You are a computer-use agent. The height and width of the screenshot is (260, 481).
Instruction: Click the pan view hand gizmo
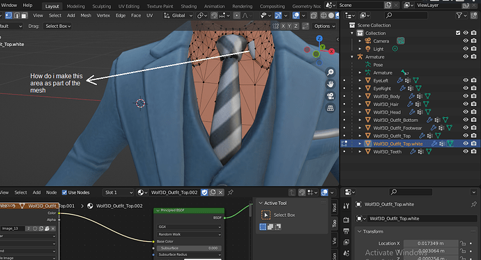click(x=330, y=84)
